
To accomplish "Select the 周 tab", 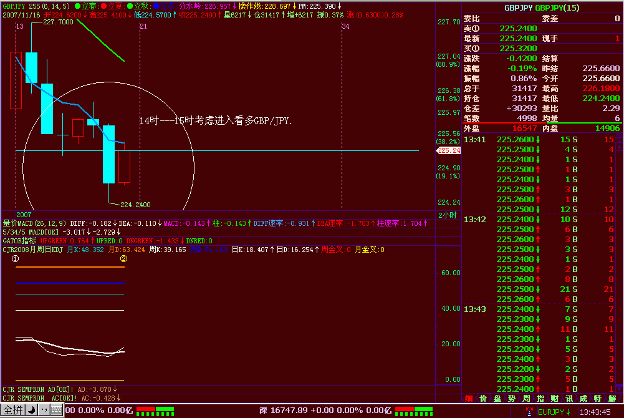I will pos(526,399).
